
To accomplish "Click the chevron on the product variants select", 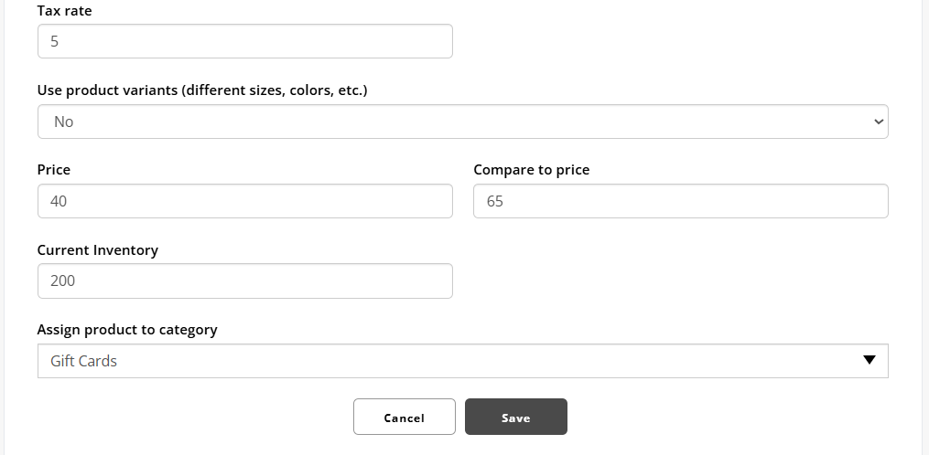I will pos(879,122).
